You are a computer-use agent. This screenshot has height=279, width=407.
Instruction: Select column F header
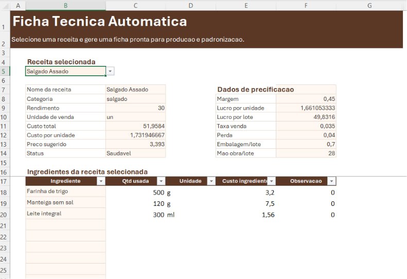306,6
